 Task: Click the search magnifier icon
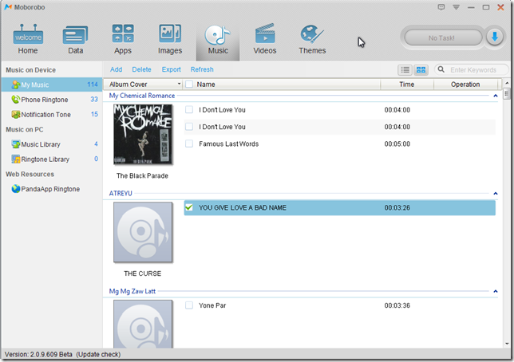[441, 69]
